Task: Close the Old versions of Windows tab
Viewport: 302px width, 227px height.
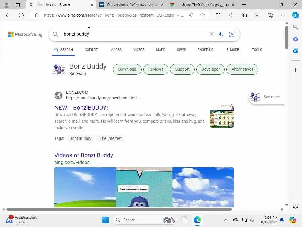Action: (163, 5)
